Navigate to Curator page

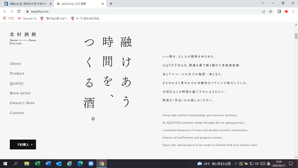(17, 113)
